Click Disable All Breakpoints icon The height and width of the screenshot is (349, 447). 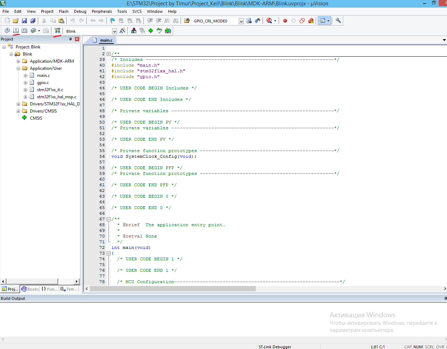(x=302, y=21)
